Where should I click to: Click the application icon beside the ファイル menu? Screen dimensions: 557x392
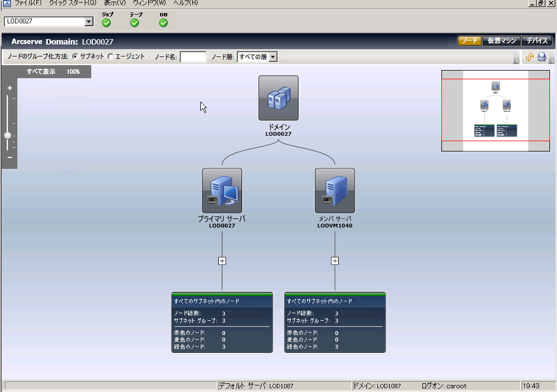click(7, 3)
